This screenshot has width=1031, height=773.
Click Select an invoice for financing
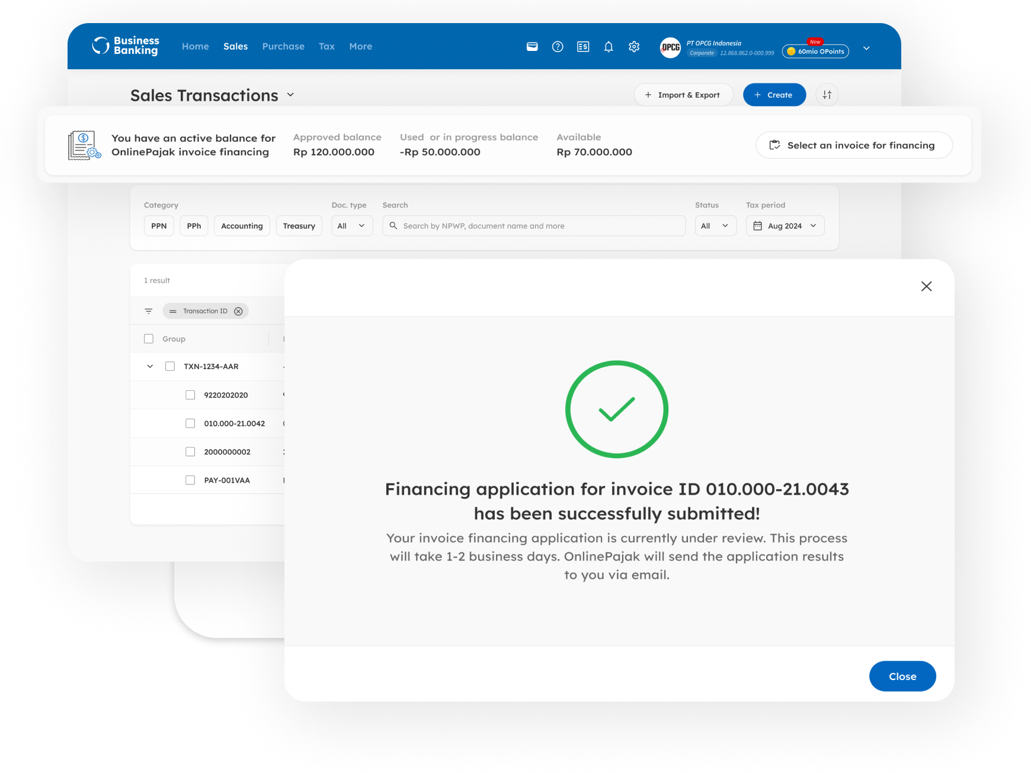pos(854,145)
